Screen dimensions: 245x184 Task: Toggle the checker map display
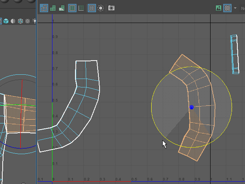[x=227, y=8]
